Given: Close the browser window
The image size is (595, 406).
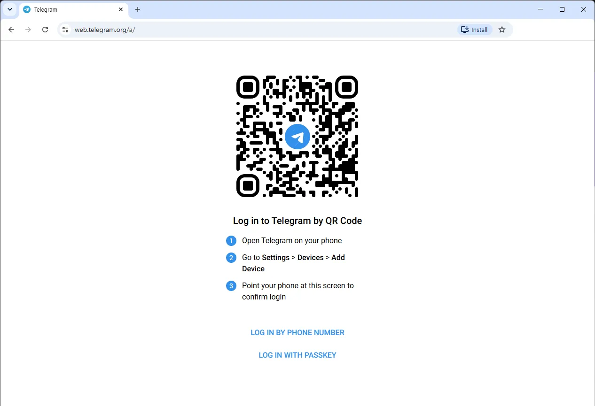Looking at the screenshot, I should (x=584, y=9).
